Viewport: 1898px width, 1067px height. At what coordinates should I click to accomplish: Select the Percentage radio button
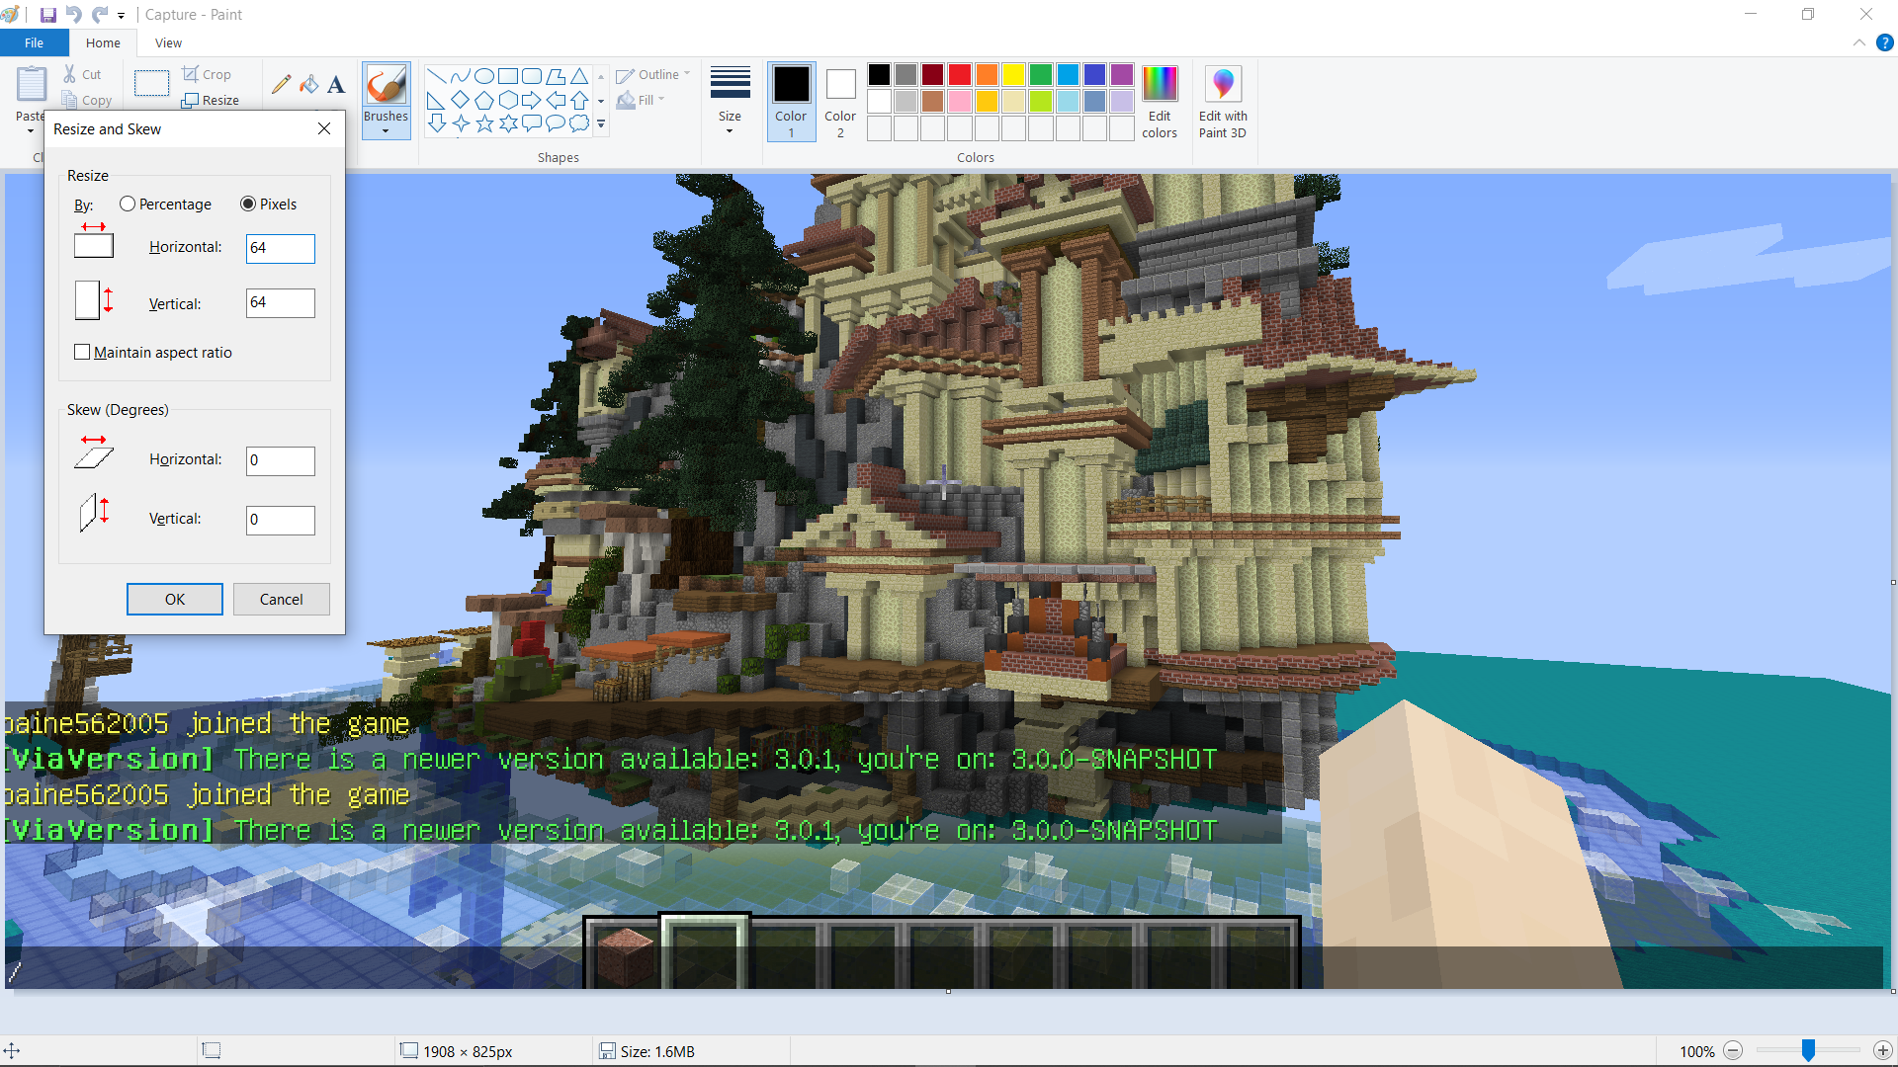click(x=128, y=205)
